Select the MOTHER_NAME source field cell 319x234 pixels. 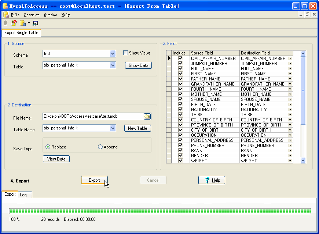pyautogui.click(x=214, y=94)
